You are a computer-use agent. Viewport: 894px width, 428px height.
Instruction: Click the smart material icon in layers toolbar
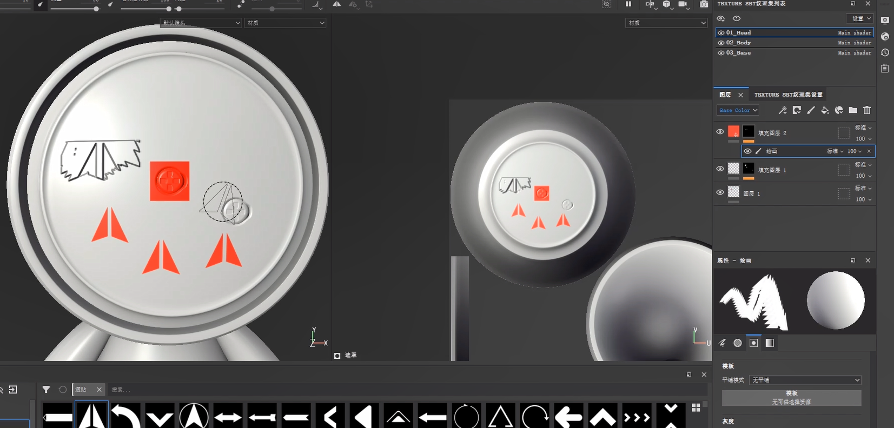(x=839, y=110)
